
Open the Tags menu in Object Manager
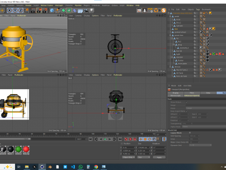coord(198,9)
